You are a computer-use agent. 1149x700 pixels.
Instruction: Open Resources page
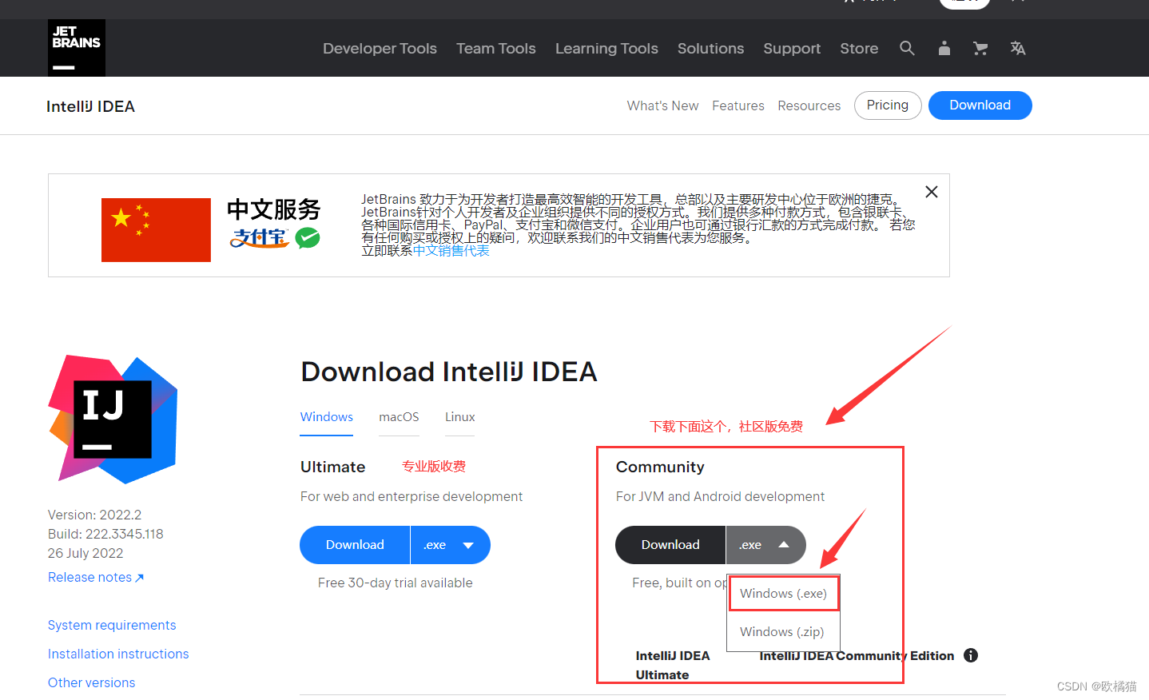pyautogui.click(x=809, y=105)
